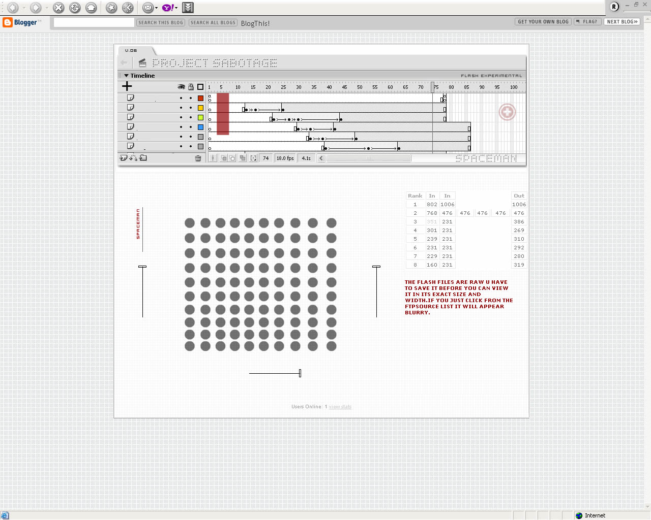
Task: Go to the browser Home page icon
Action: (x=91, y=8)
